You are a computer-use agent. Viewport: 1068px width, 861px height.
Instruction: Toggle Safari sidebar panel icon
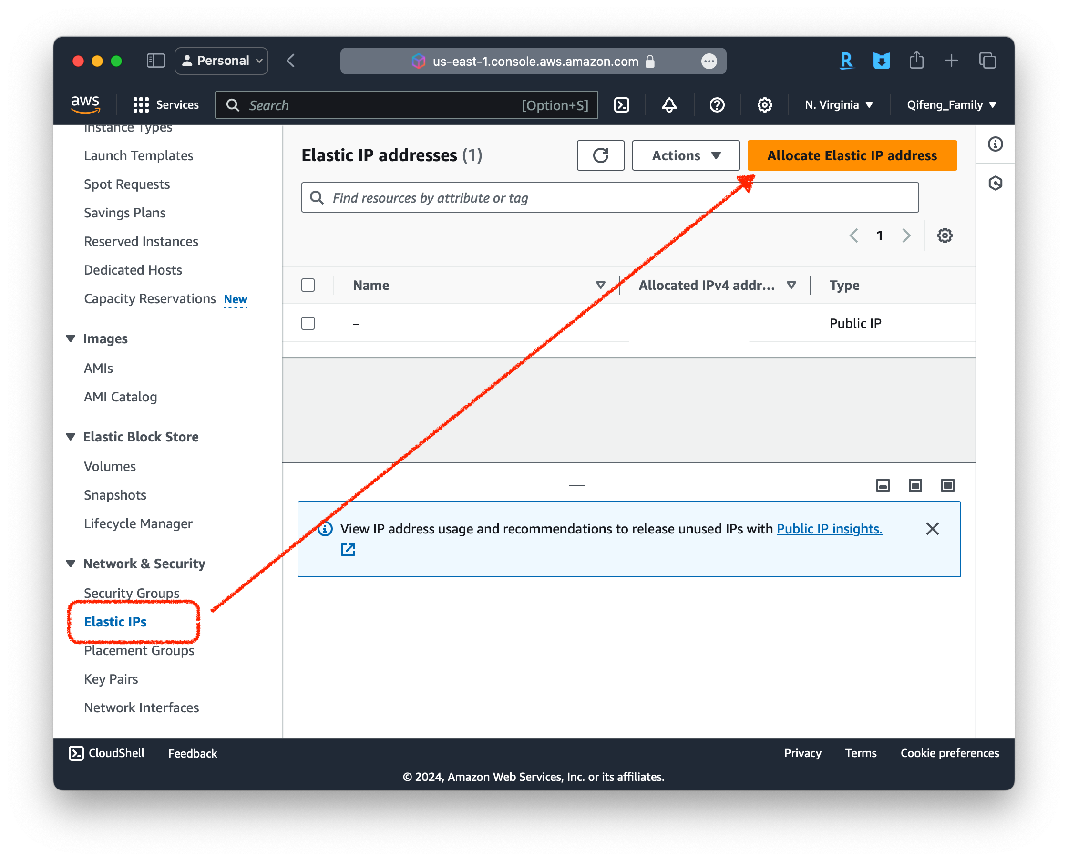coord(156,61)
